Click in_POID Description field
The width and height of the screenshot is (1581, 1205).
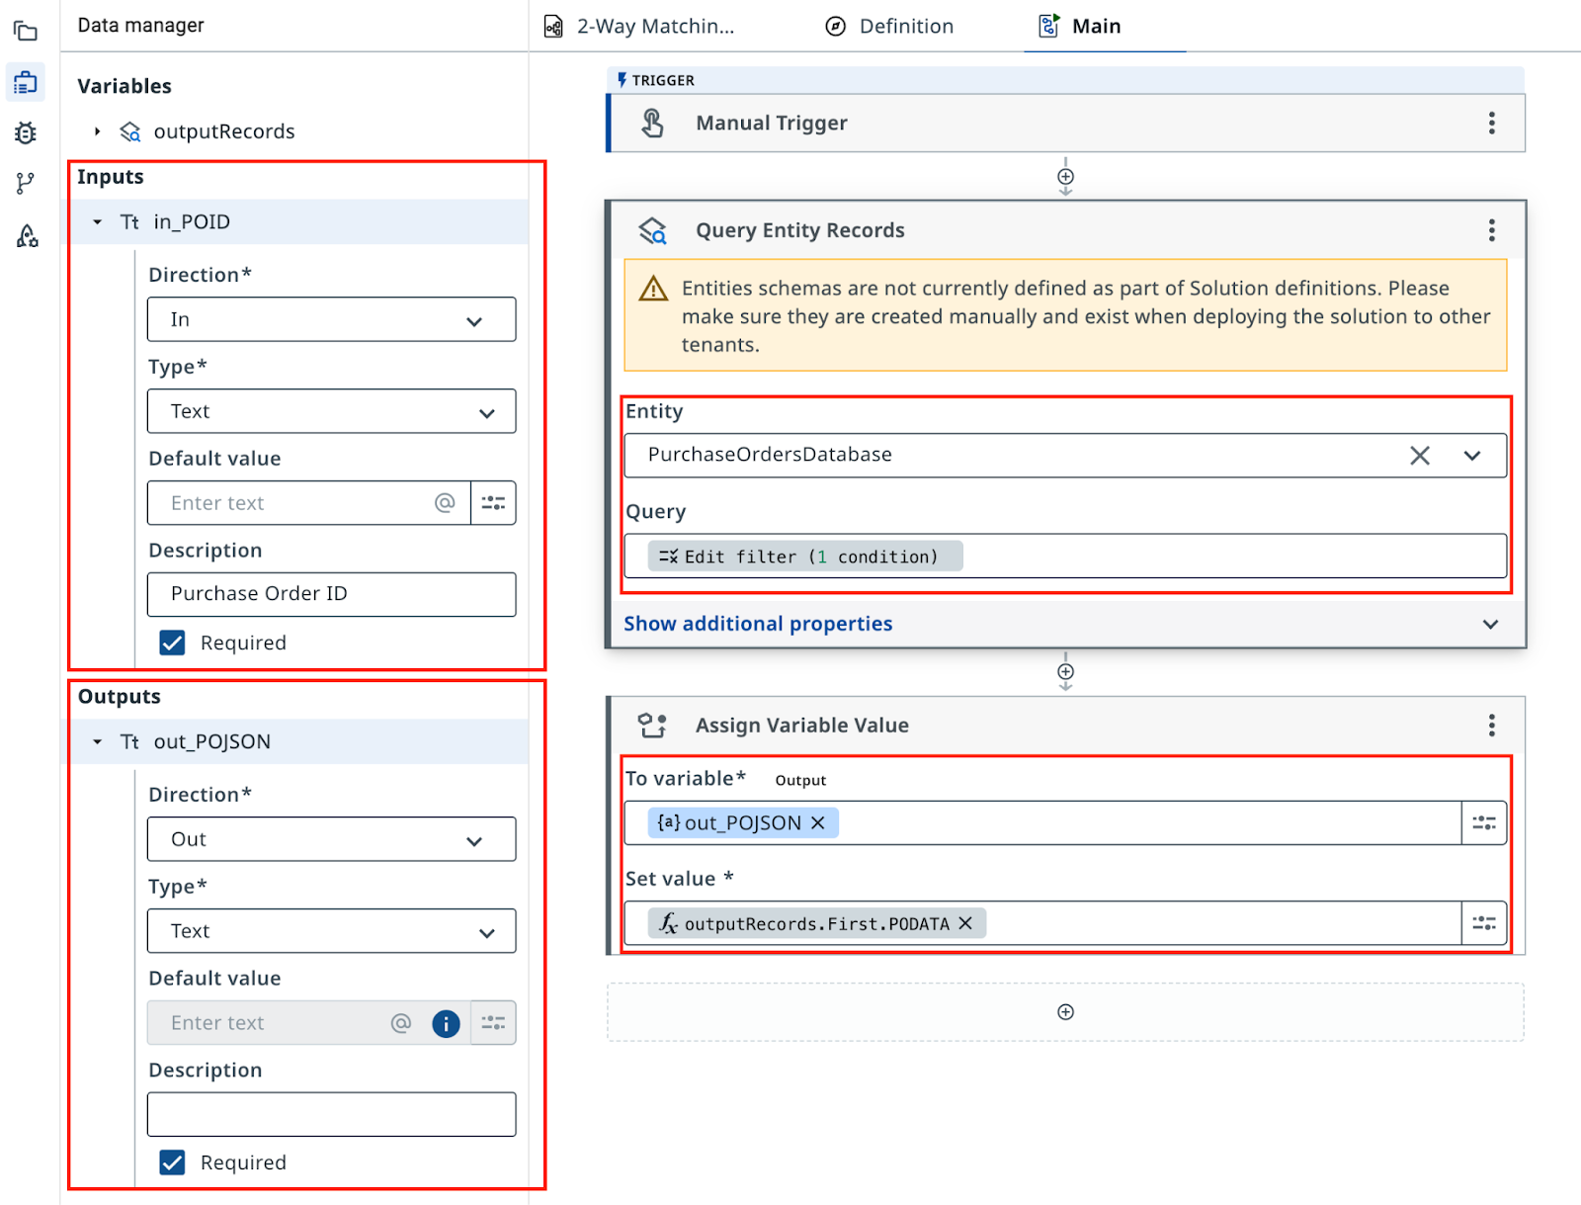[331, 594]
